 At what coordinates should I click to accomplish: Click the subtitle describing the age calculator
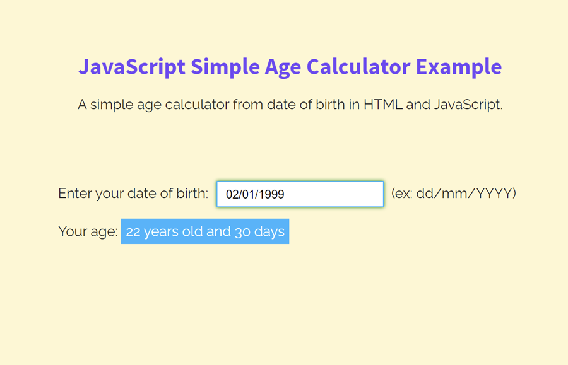[x=290, y=105]
